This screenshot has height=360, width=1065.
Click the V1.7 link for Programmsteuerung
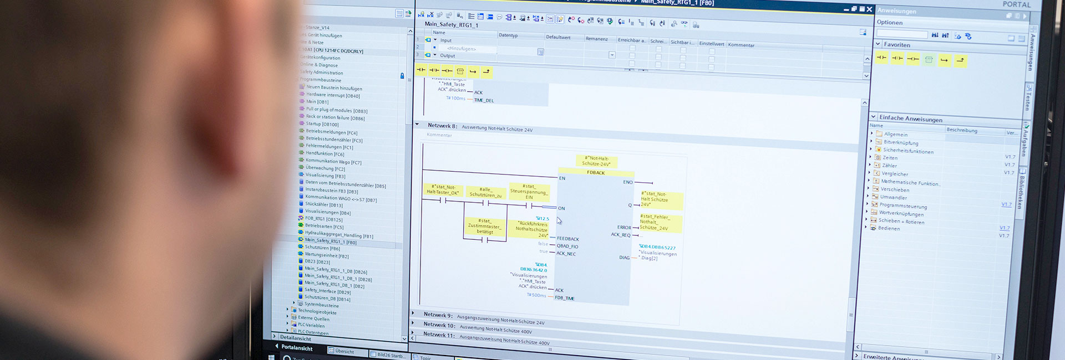point(1006,204)
